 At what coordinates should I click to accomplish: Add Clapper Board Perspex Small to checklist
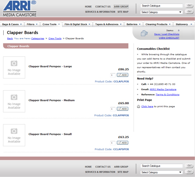[x=123, y=143]
